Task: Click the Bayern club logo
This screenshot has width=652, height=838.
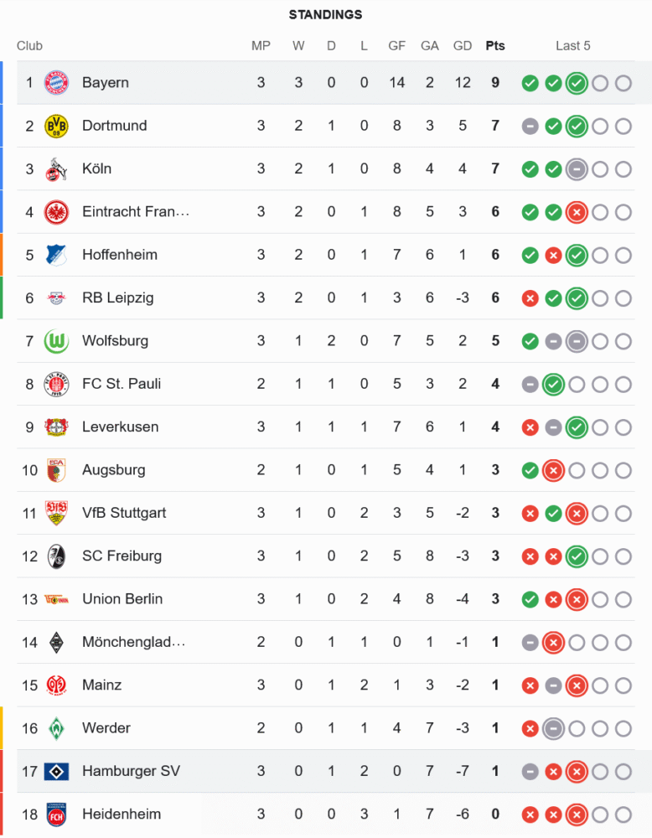Action: click(x=56, y=82)
